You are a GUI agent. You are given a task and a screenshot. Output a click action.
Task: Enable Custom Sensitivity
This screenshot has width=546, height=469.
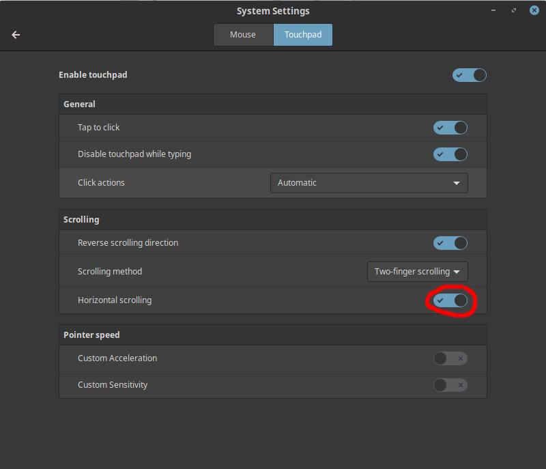(450, 385)
